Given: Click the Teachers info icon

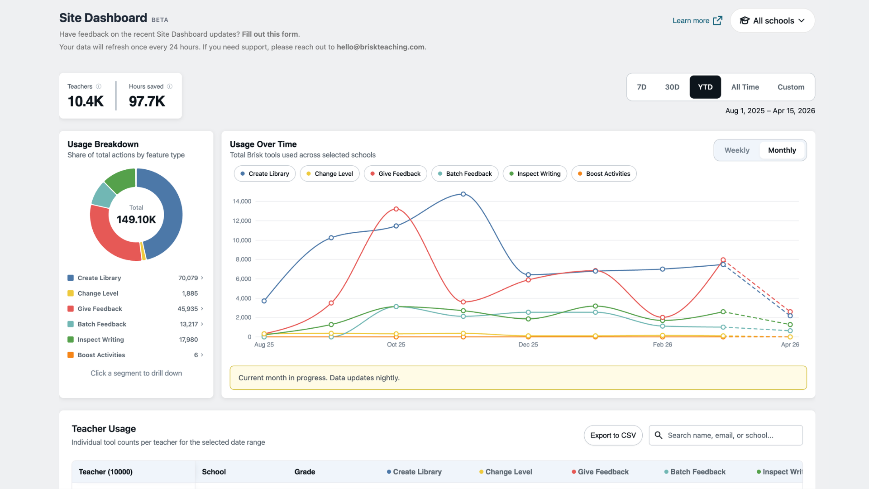Looking at the screenshot, I should 99,86.
